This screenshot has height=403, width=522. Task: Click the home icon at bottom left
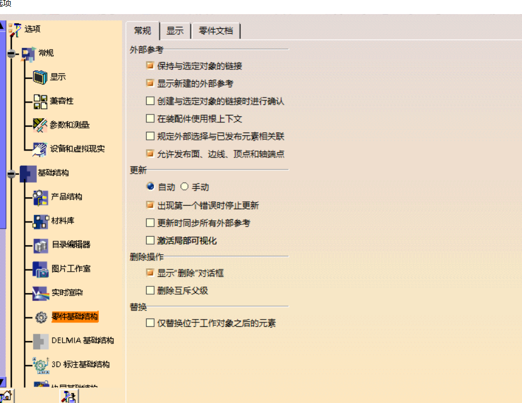pyautogui.click(x=6, y=396)
